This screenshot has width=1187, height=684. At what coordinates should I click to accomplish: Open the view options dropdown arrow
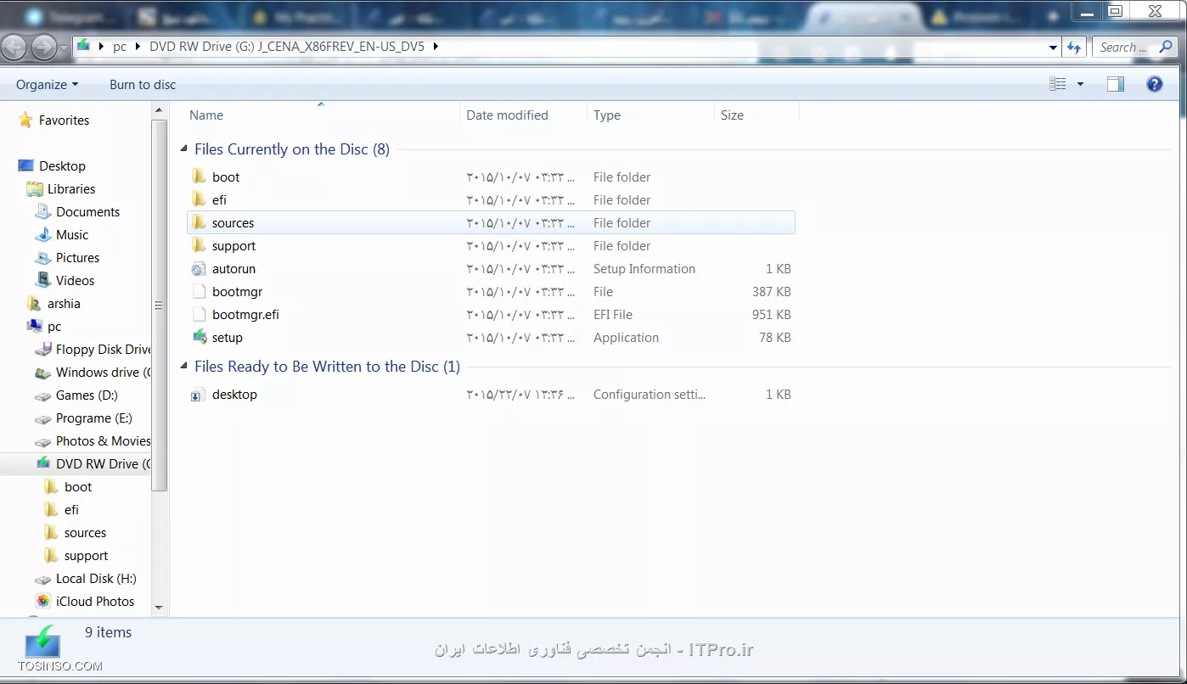(1080, 84)
